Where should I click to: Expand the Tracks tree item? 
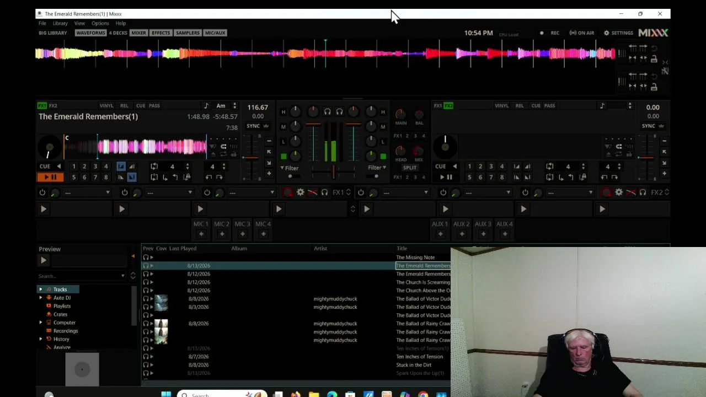(x=40, y=289)
